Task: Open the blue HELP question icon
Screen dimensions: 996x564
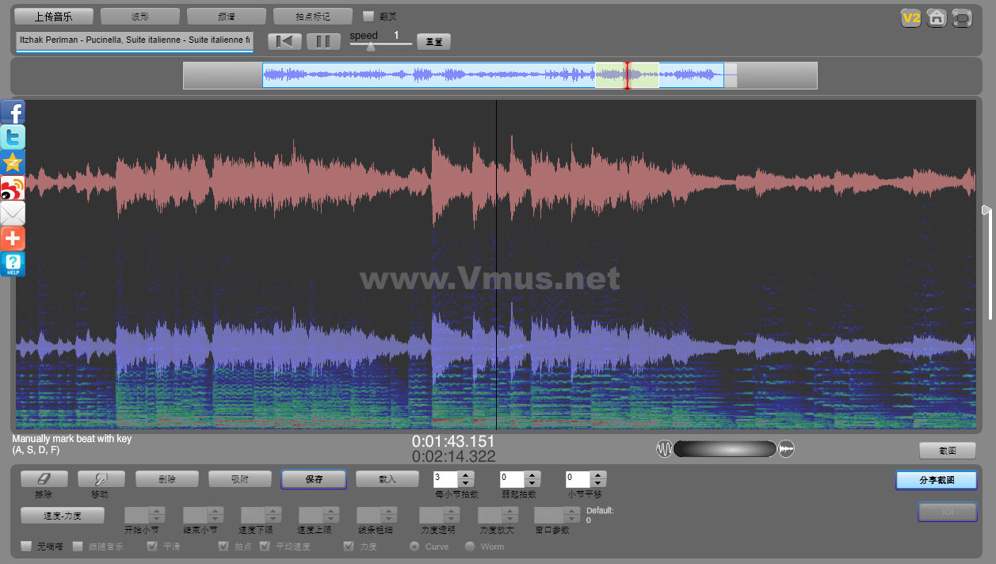Action: click(13, 265)
